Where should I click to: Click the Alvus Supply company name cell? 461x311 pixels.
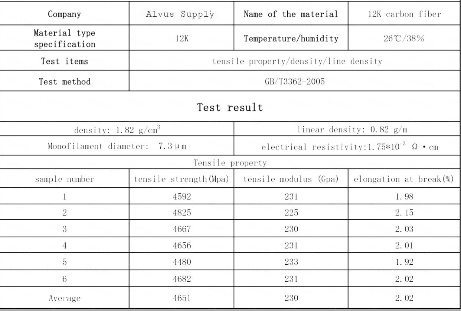click(180, 14)
